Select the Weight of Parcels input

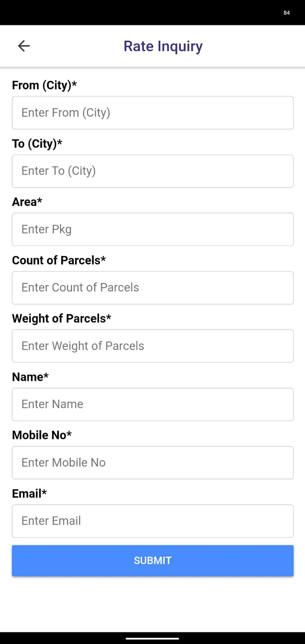click(x=153, y=346)
